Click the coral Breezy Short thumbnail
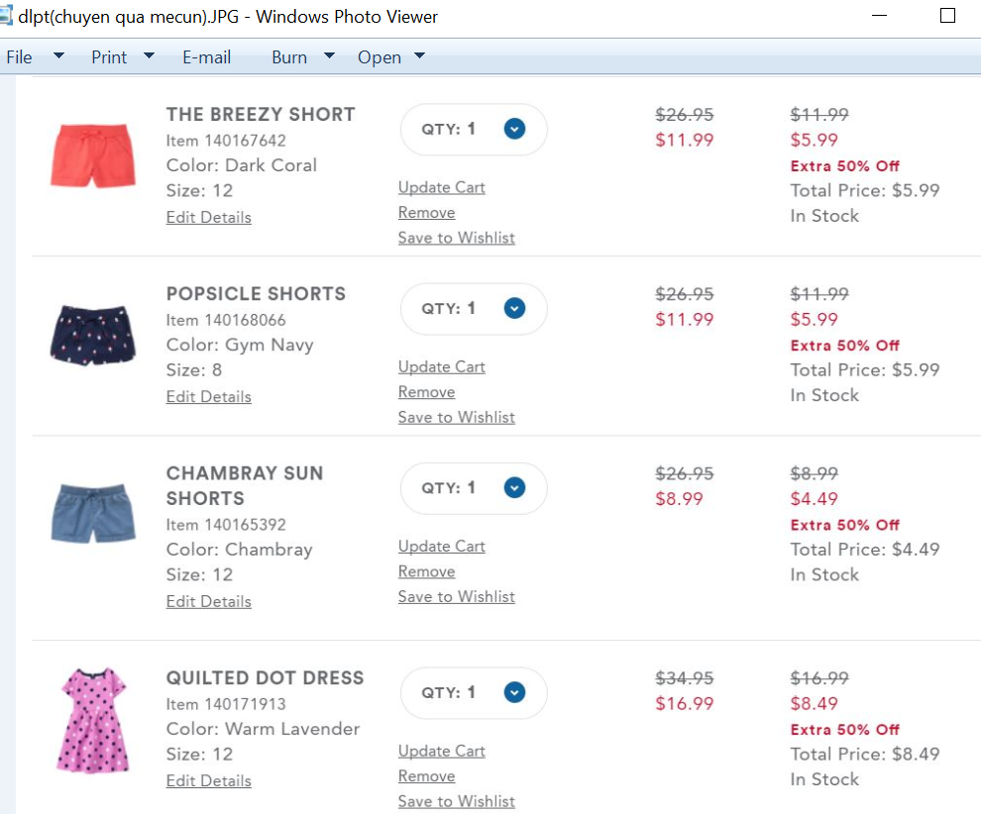The width and height of the screenshot is (981, 814). tap(92, 155)
